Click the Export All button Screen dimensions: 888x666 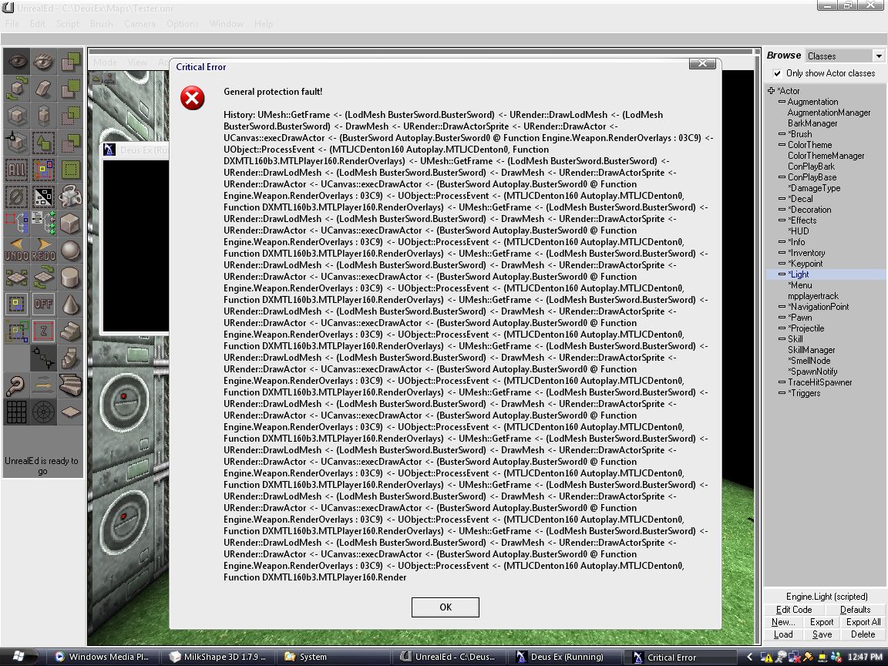863,622
